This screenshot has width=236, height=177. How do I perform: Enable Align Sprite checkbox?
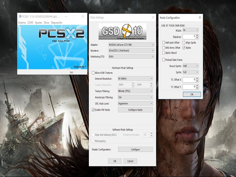tap(184, 43)
